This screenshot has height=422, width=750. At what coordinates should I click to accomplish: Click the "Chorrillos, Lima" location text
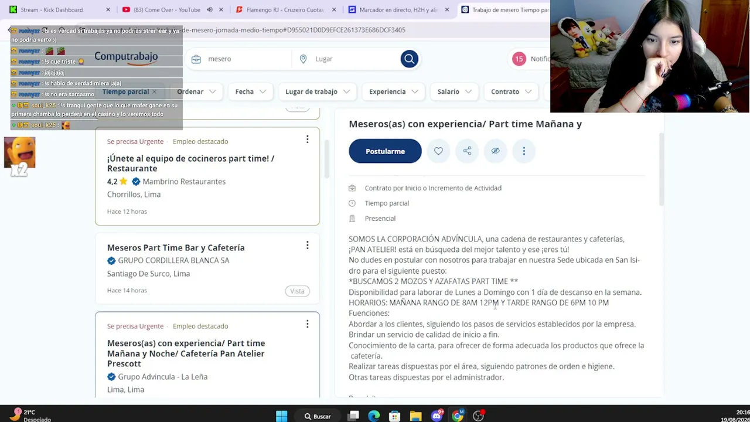(x=134, y=195)
